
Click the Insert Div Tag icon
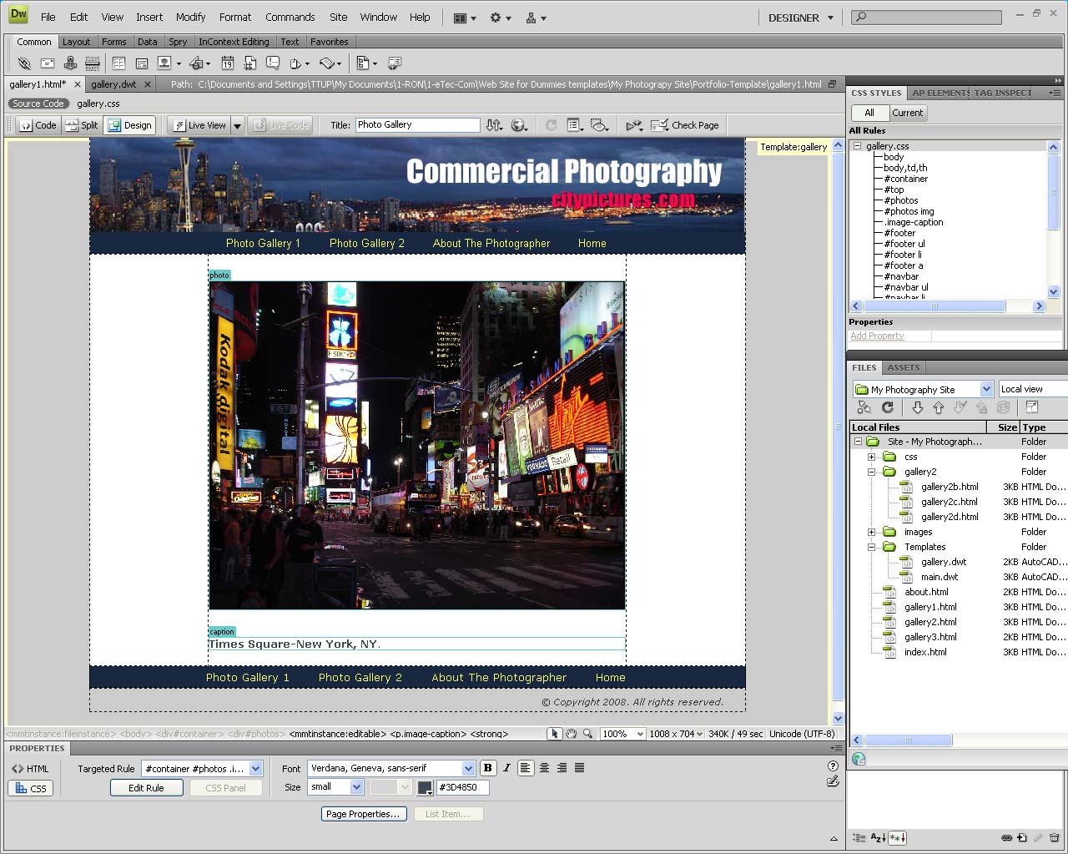pyautogui.click(x=141, y=63)
